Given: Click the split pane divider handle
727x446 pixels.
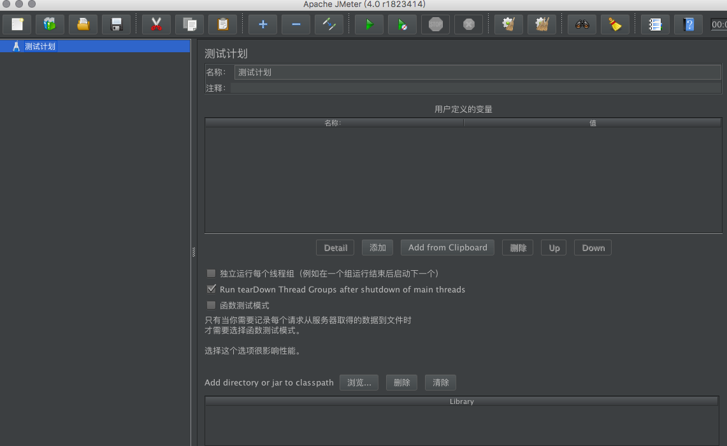Looking at the screenshot, I should 194,252.
